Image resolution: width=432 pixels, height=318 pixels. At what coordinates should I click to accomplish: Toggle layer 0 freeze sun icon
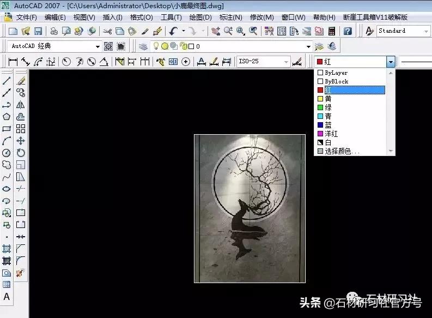click(x=165, y=46)
